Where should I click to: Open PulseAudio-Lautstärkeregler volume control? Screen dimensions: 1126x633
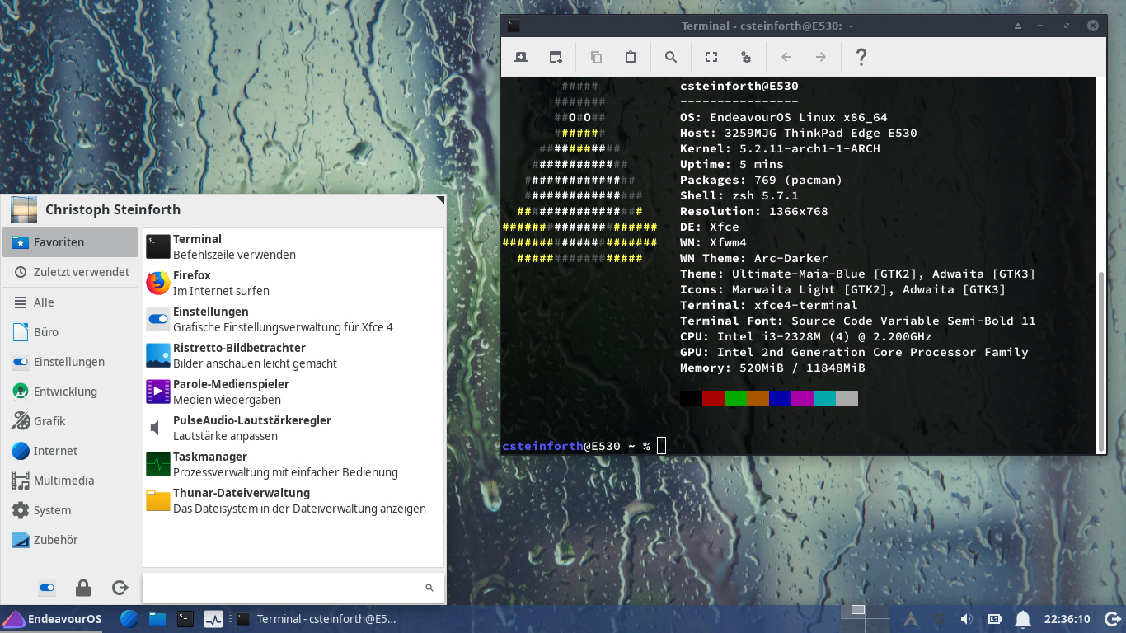[293, 428]
